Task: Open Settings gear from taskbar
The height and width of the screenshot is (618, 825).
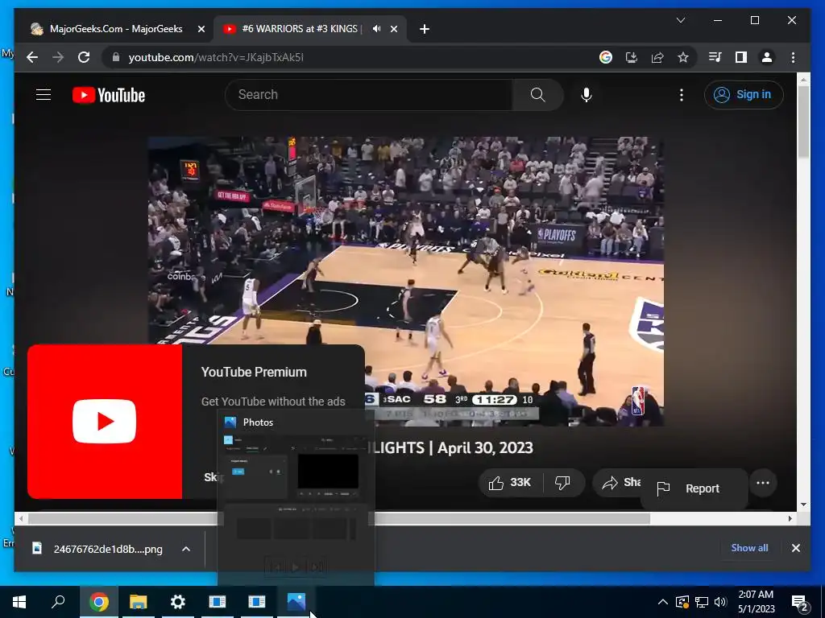Action: [178, 602]
